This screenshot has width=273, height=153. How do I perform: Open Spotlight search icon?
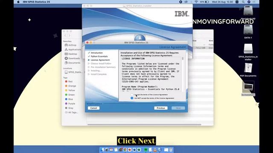(243, 2)
